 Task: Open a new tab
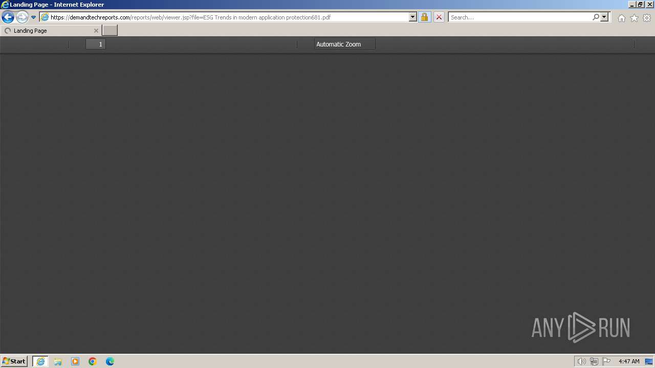coord(110,31)
